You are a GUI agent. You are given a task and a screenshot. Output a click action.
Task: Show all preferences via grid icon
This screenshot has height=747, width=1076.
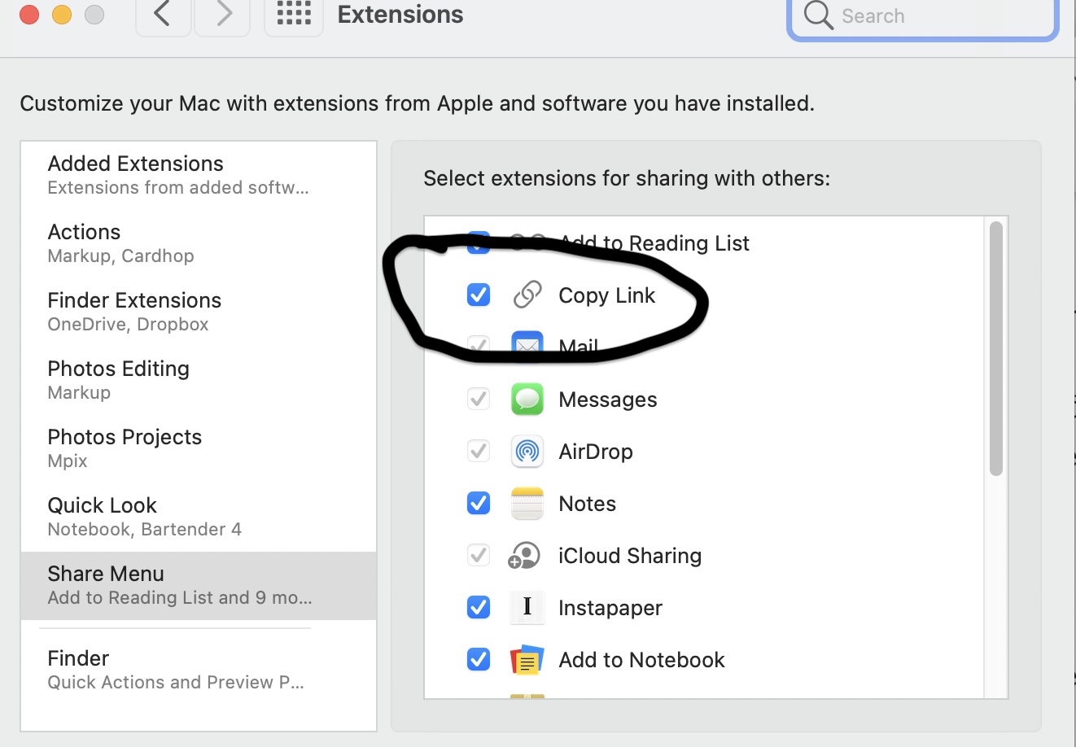coord(294,15)
